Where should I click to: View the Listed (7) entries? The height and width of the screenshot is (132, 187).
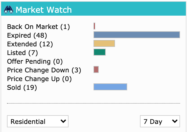click(x=22, y=53)
